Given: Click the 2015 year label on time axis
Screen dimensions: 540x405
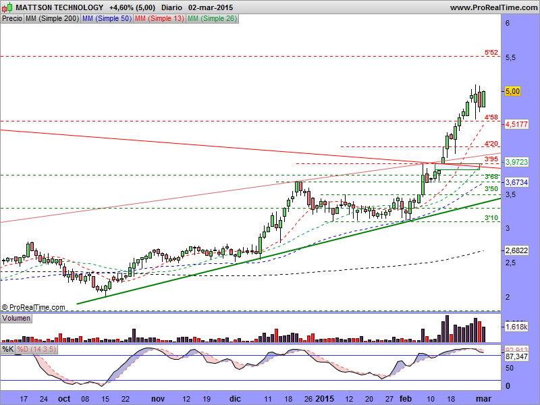Looking at the screenshot, I should 325,399.
